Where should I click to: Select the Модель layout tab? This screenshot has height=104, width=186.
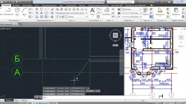click(x=9, y=100)
